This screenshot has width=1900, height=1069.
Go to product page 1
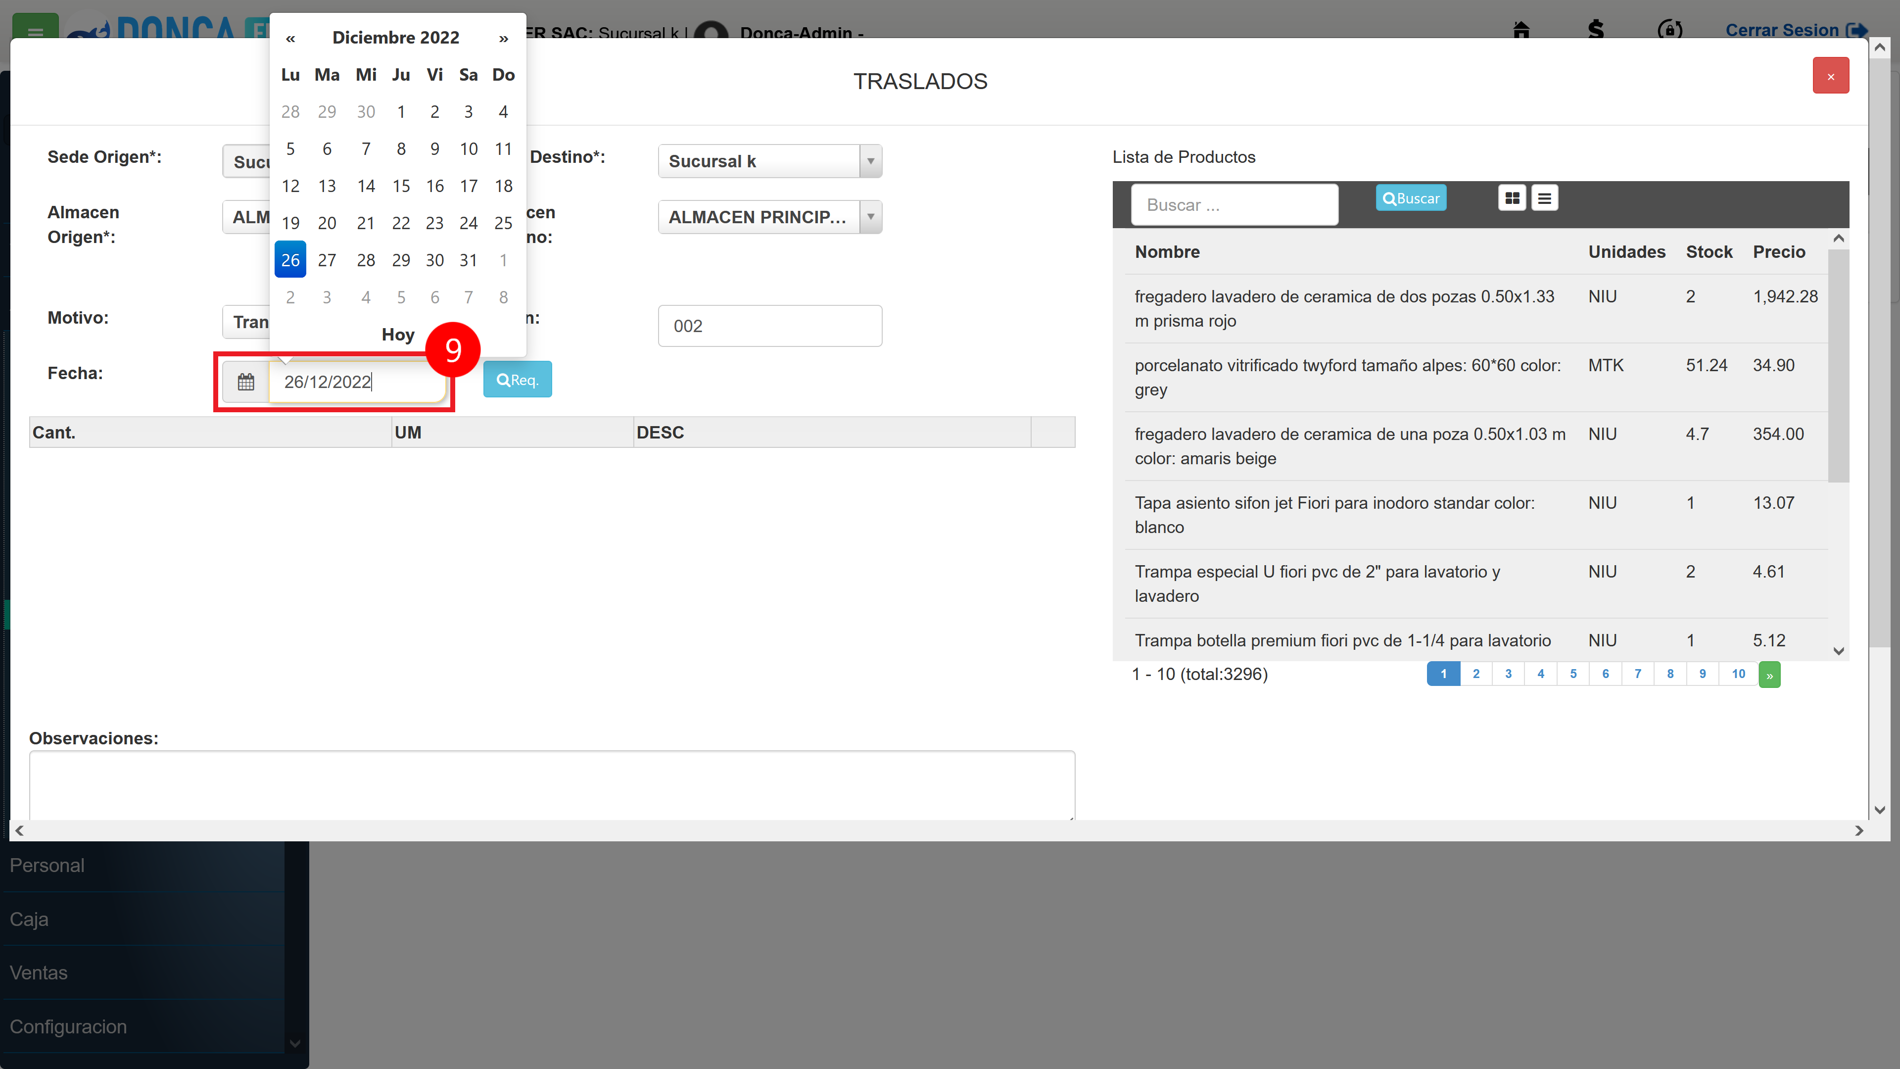tap(1443, 674)
